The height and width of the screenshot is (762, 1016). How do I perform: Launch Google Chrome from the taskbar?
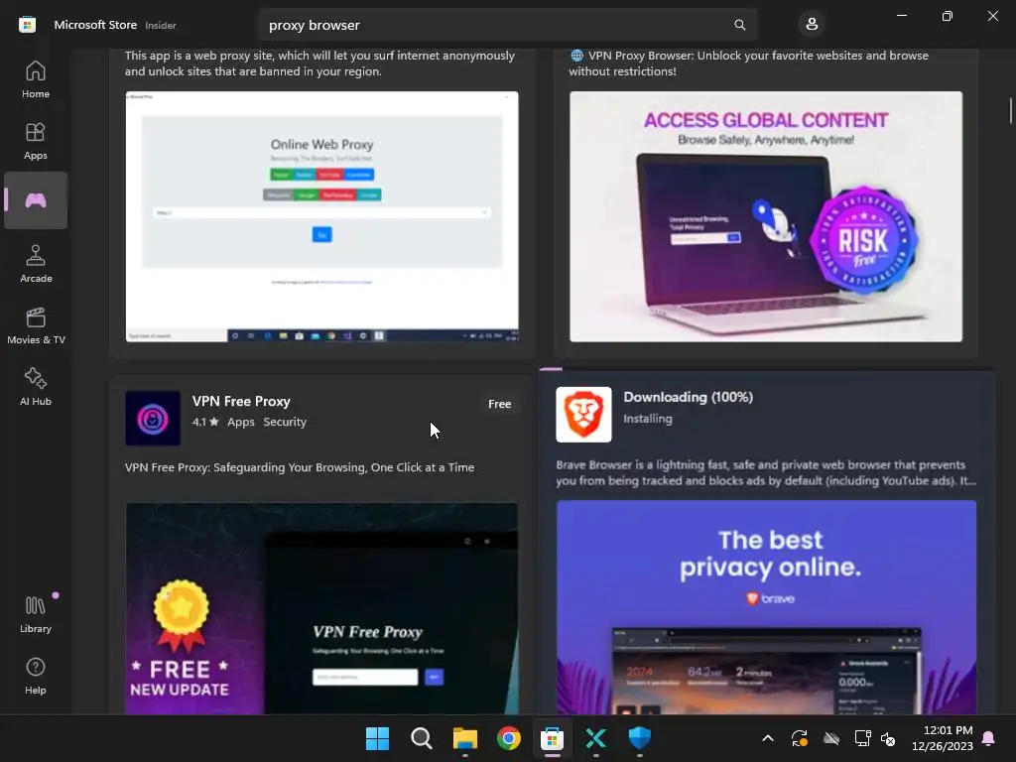(x=509, y=738)
